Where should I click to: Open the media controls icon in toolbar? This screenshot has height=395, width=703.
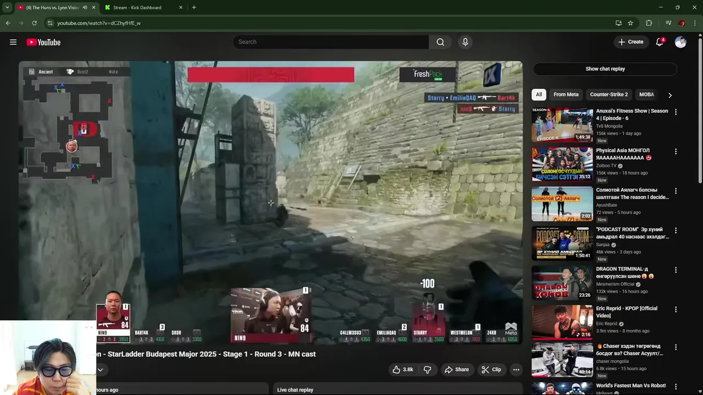pos(668,23)
